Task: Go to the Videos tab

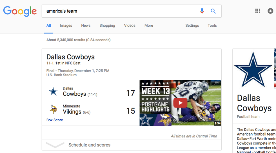Action: [x=130, y=26]
